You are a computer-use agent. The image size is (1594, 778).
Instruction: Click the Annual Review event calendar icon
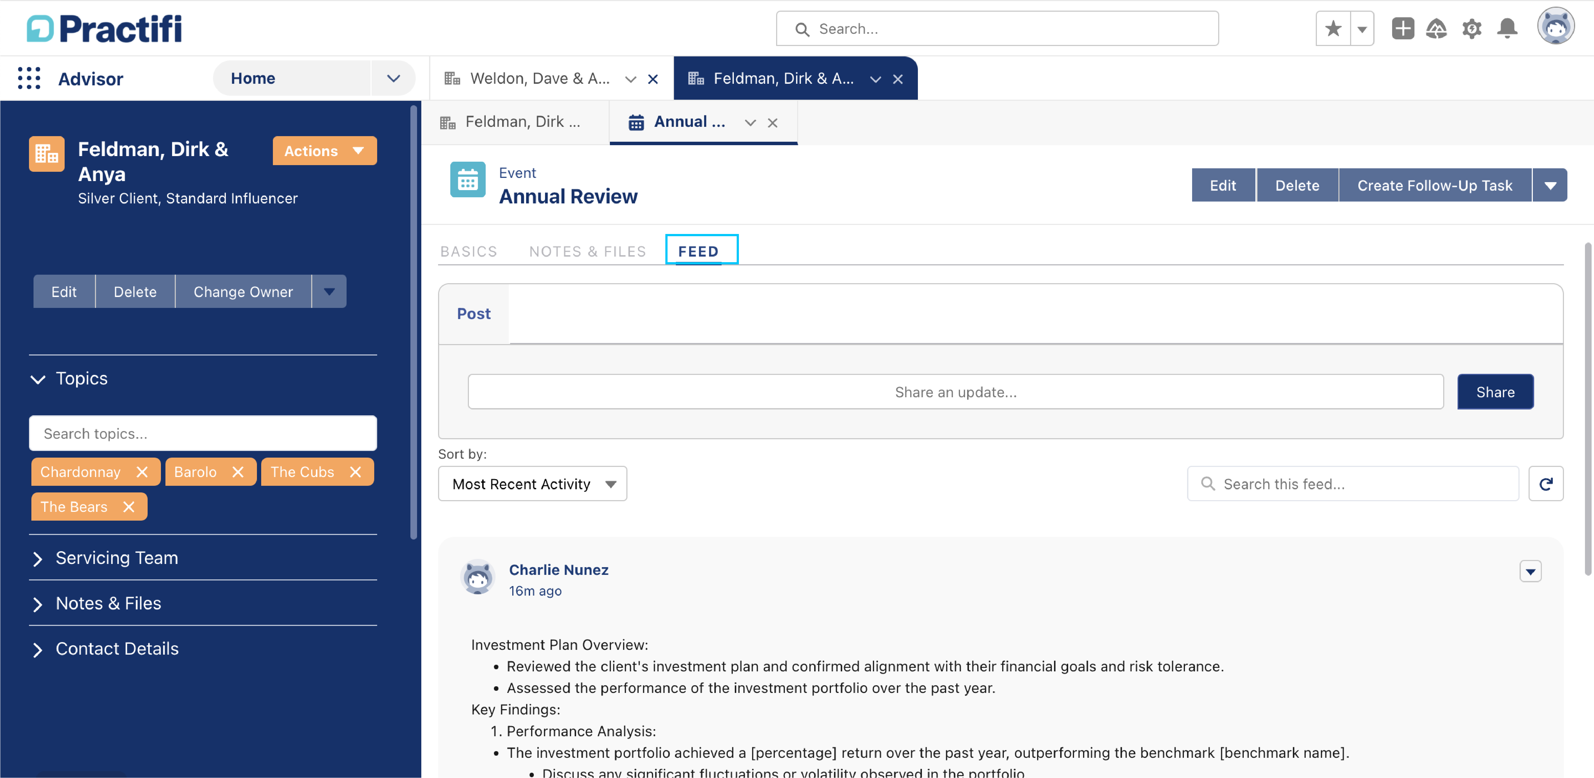tap(468, 180)
